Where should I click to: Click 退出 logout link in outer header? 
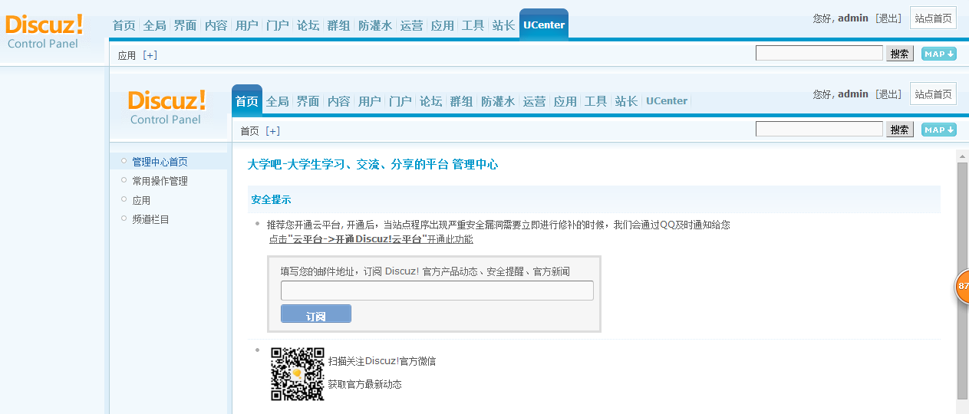click(888, 18)
